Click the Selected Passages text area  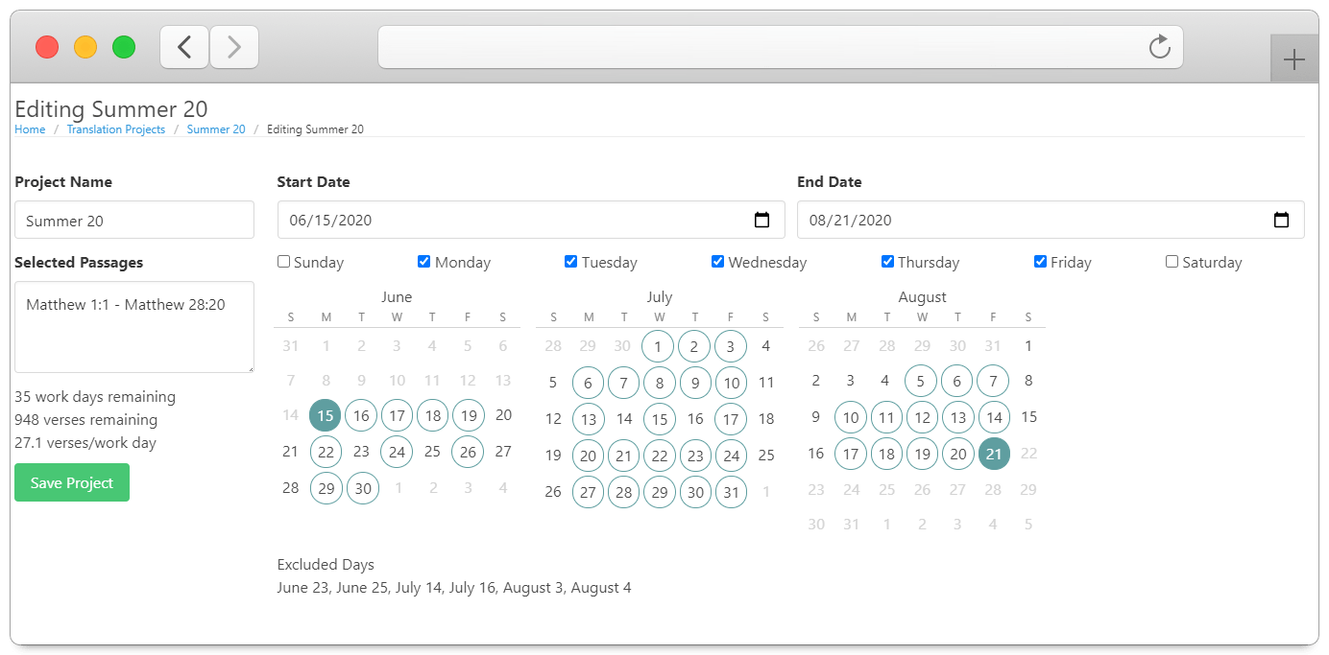[134, 326]
